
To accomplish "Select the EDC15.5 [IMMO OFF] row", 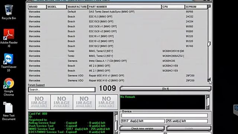I will [x=118, y=16].
